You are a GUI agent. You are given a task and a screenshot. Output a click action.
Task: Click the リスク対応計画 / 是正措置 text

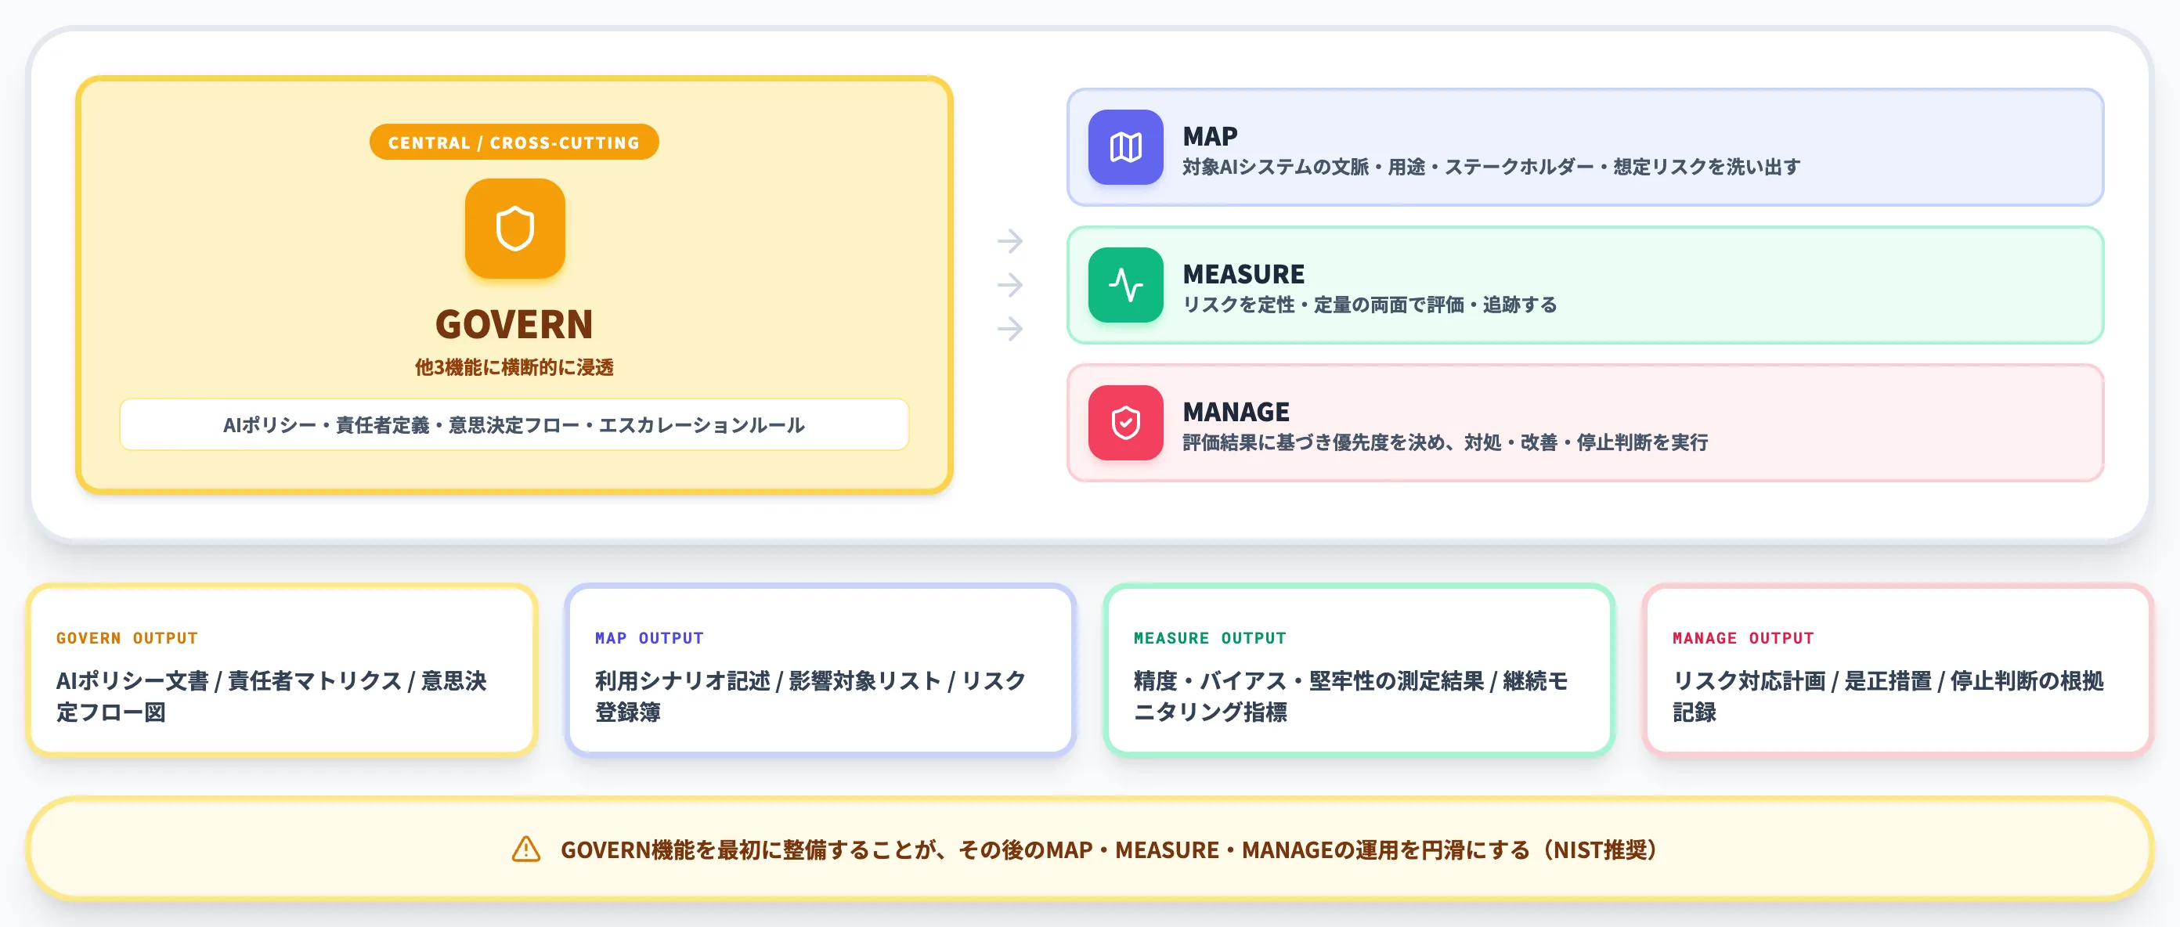pyautogui.click(x=1888, y=696)
